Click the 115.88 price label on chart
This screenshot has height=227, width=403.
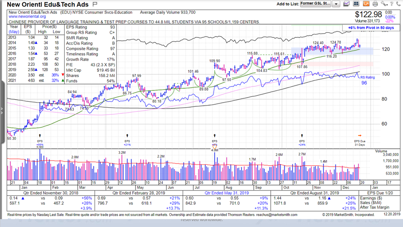point(252,53)
